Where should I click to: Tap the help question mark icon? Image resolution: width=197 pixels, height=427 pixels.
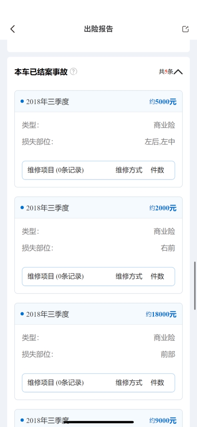74,71
